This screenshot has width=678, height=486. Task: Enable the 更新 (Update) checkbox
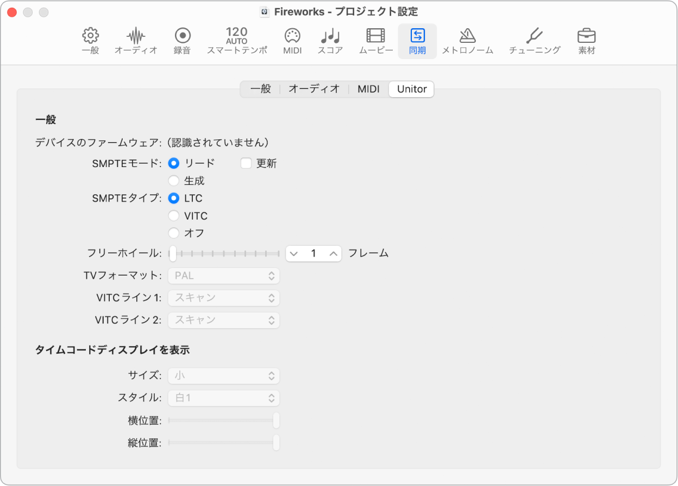coord(246,163)
